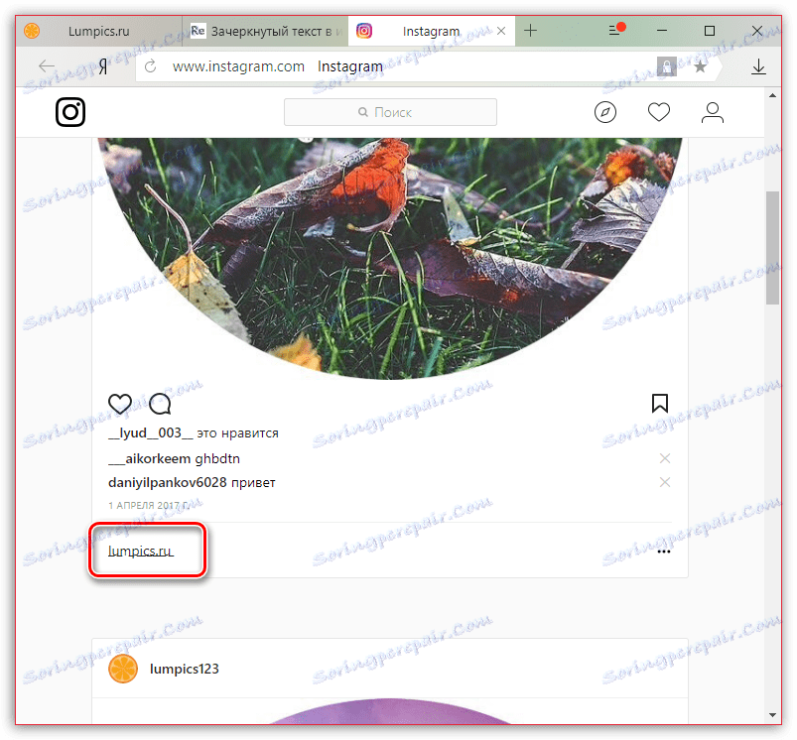Like the post with heart icon
Image resolution: width=797 pixels, height=740 pixels.
tap(120, 404)
